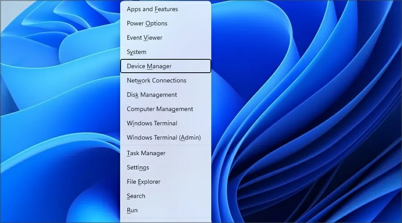Go to Settings from the menu
Viewport: 402px width, 223px height.
point(138,168)
